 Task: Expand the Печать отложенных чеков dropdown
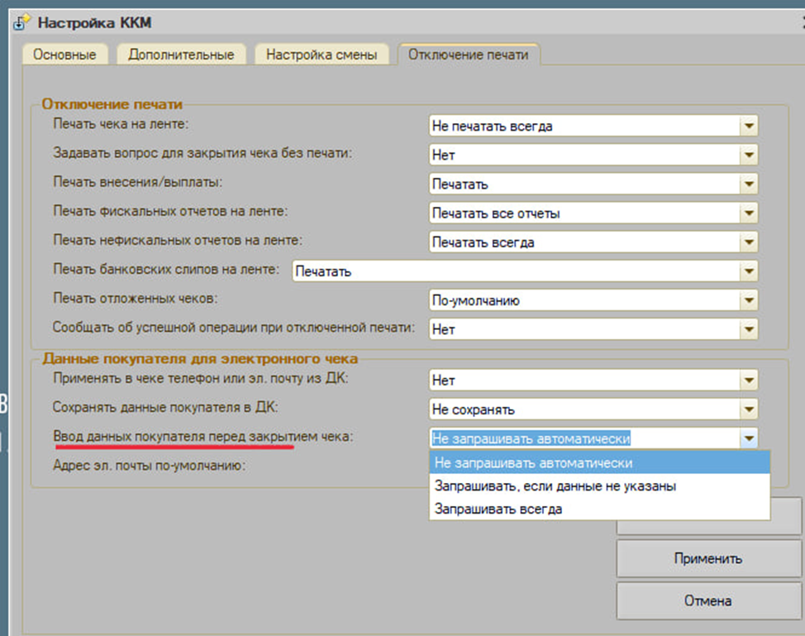click(748, 301)
